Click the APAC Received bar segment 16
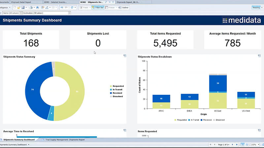This screenshot has width=264, height=148. [161, 98]
